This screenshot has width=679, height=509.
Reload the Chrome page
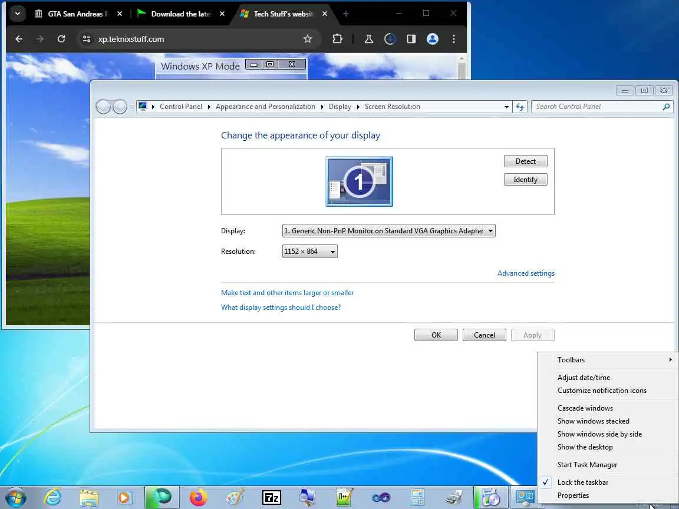tap(61, 39)
